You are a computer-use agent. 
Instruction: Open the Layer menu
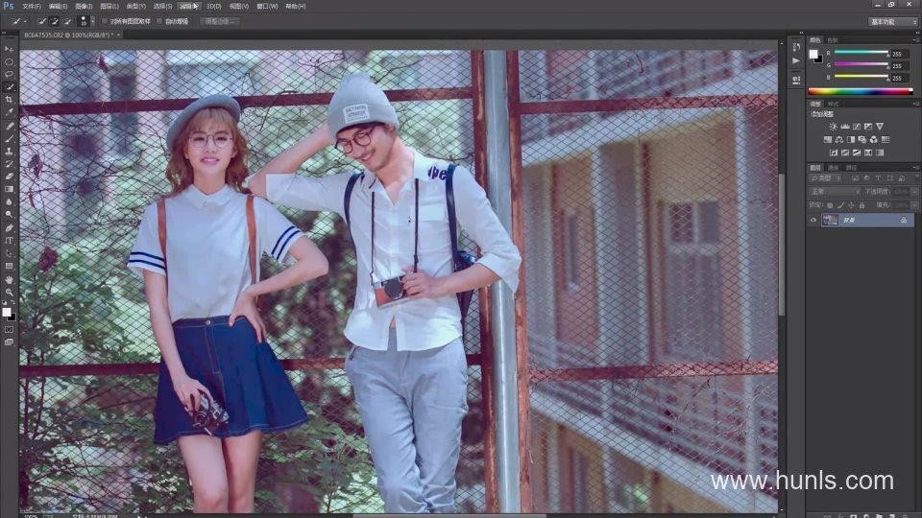(x=109, y=6)
